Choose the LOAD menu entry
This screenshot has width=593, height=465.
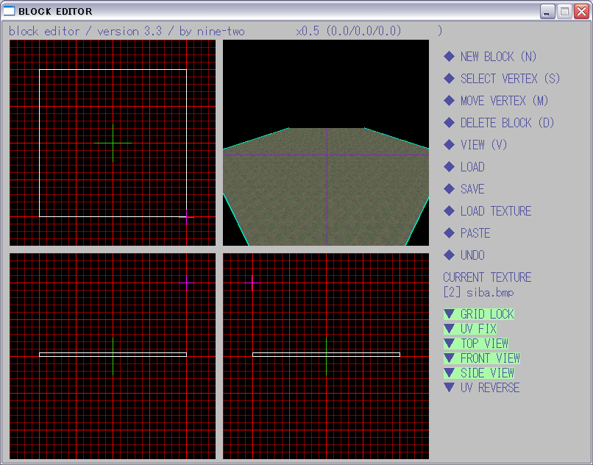(472, 167)
